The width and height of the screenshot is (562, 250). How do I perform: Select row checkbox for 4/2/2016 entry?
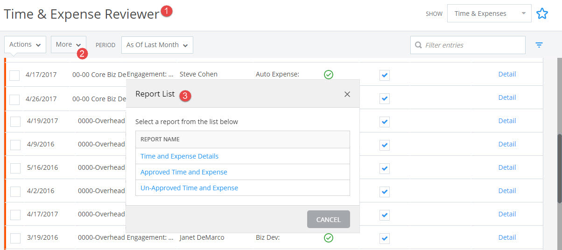[x=15, y=191]
